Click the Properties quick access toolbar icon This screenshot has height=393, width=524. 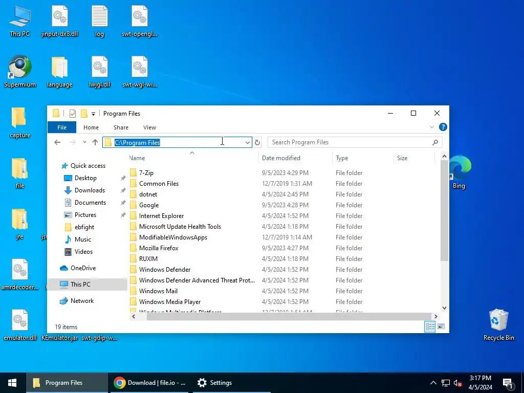tap(73, 114)
